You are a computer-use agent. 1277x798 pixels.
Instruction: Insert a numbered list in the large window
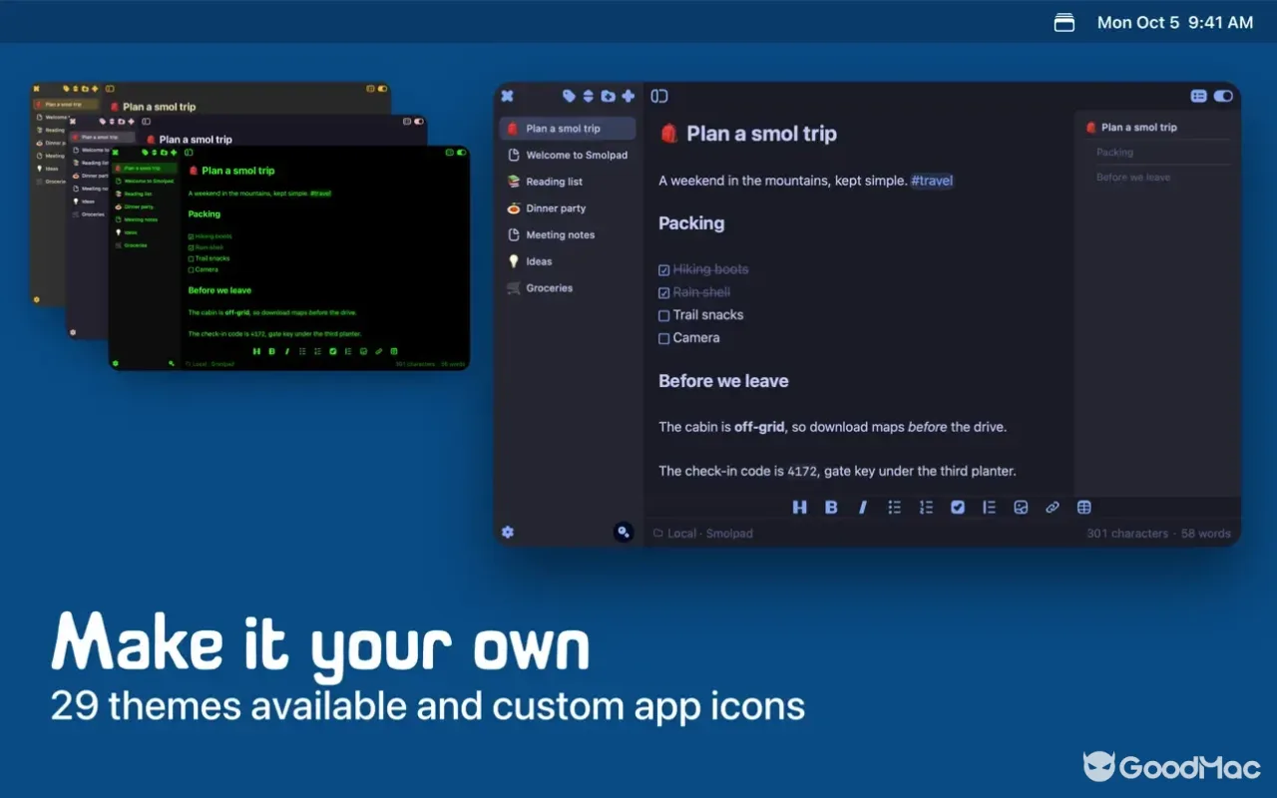[926, 507]
